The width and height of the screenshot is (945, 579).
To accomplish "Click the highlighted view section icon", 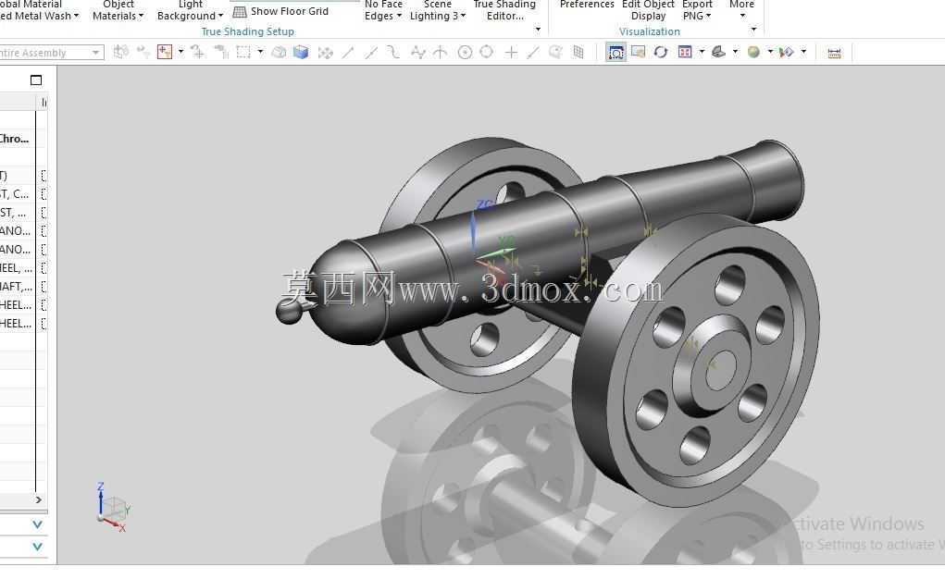I will point(615,53).
